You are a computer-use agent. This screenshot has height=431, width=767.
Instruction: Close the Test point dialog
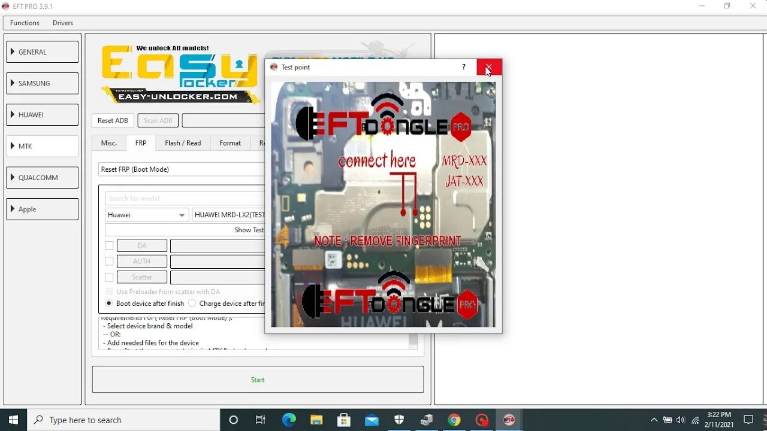click(x=489, y=67)
